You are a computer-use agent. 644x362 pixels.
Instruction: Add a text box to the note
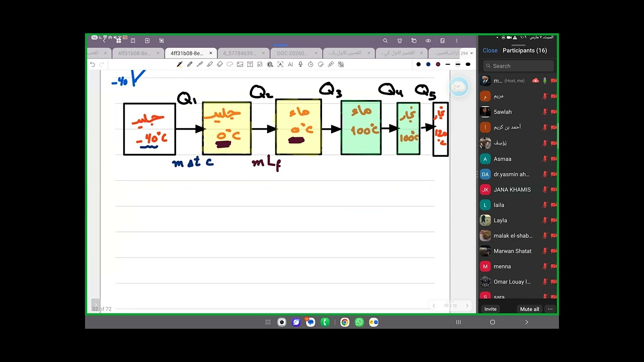pos(250,64)
